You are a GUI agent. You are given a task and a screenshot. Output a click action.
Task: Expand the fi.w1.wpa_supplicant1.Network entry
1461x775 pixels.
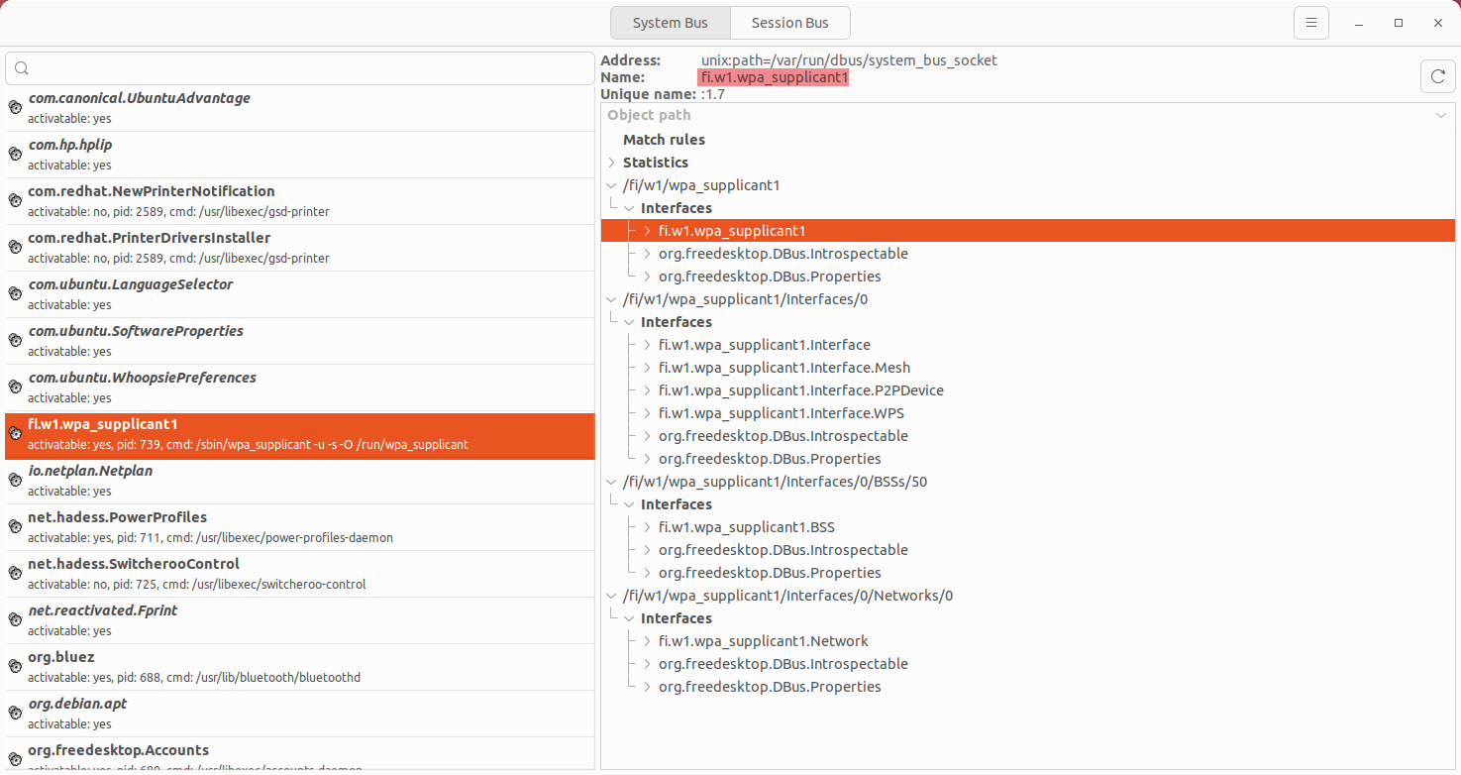tap(647, 641)
